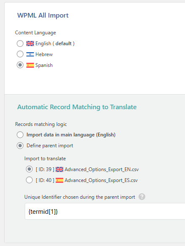Click the Advanced_Options_Export_ES.csv label
This screenshot has width=185, height=246.
click(101, 180)
